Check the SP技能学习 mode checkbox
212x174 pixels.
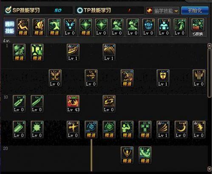(8, 10)
